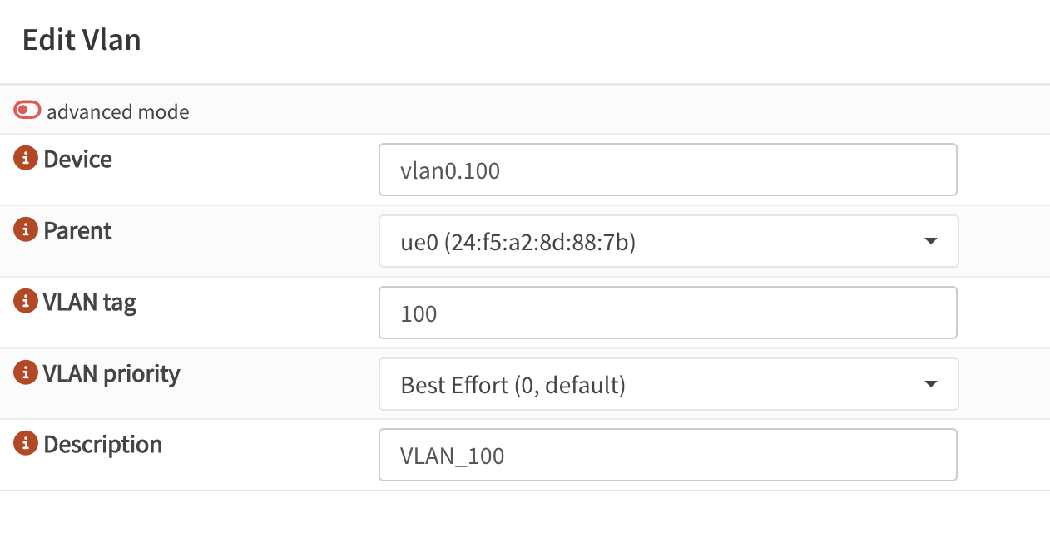Click the advanced mode label text

[117, 111]
